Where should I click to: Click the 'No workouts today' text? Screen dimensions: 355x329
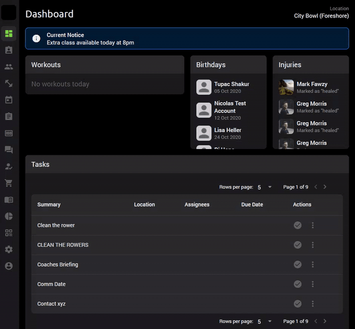tap(60, 84)
